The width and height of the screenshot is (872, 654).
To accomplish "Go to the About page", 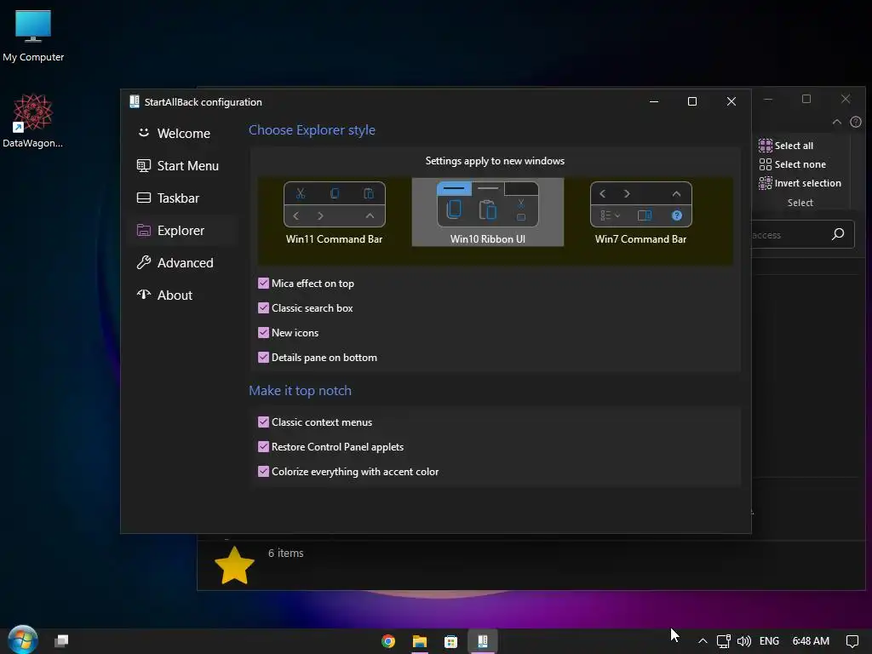I will coord(182,295).
